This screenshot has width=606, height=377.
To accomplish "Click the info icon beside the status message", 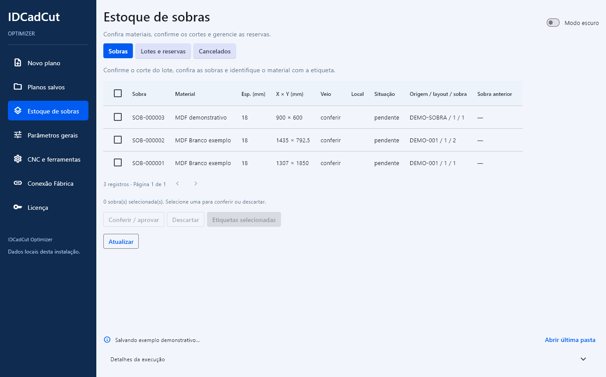I will click(107, 340).
